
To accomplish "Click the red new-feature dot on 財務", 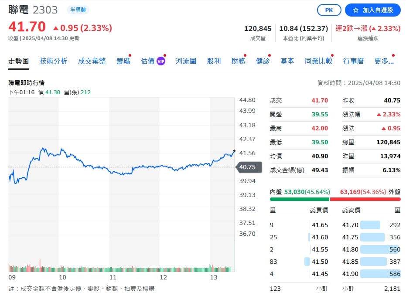I will (245, 55).
